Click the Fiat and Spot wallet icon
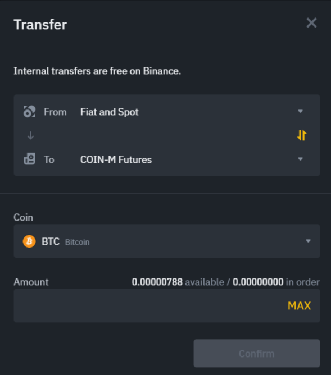 29,112
